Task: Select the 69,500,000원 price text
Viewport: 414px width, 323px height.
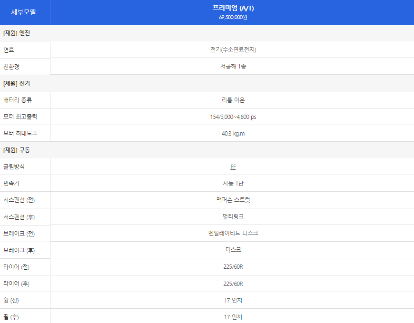Action: pyautogui.click(x=233, y=17)
